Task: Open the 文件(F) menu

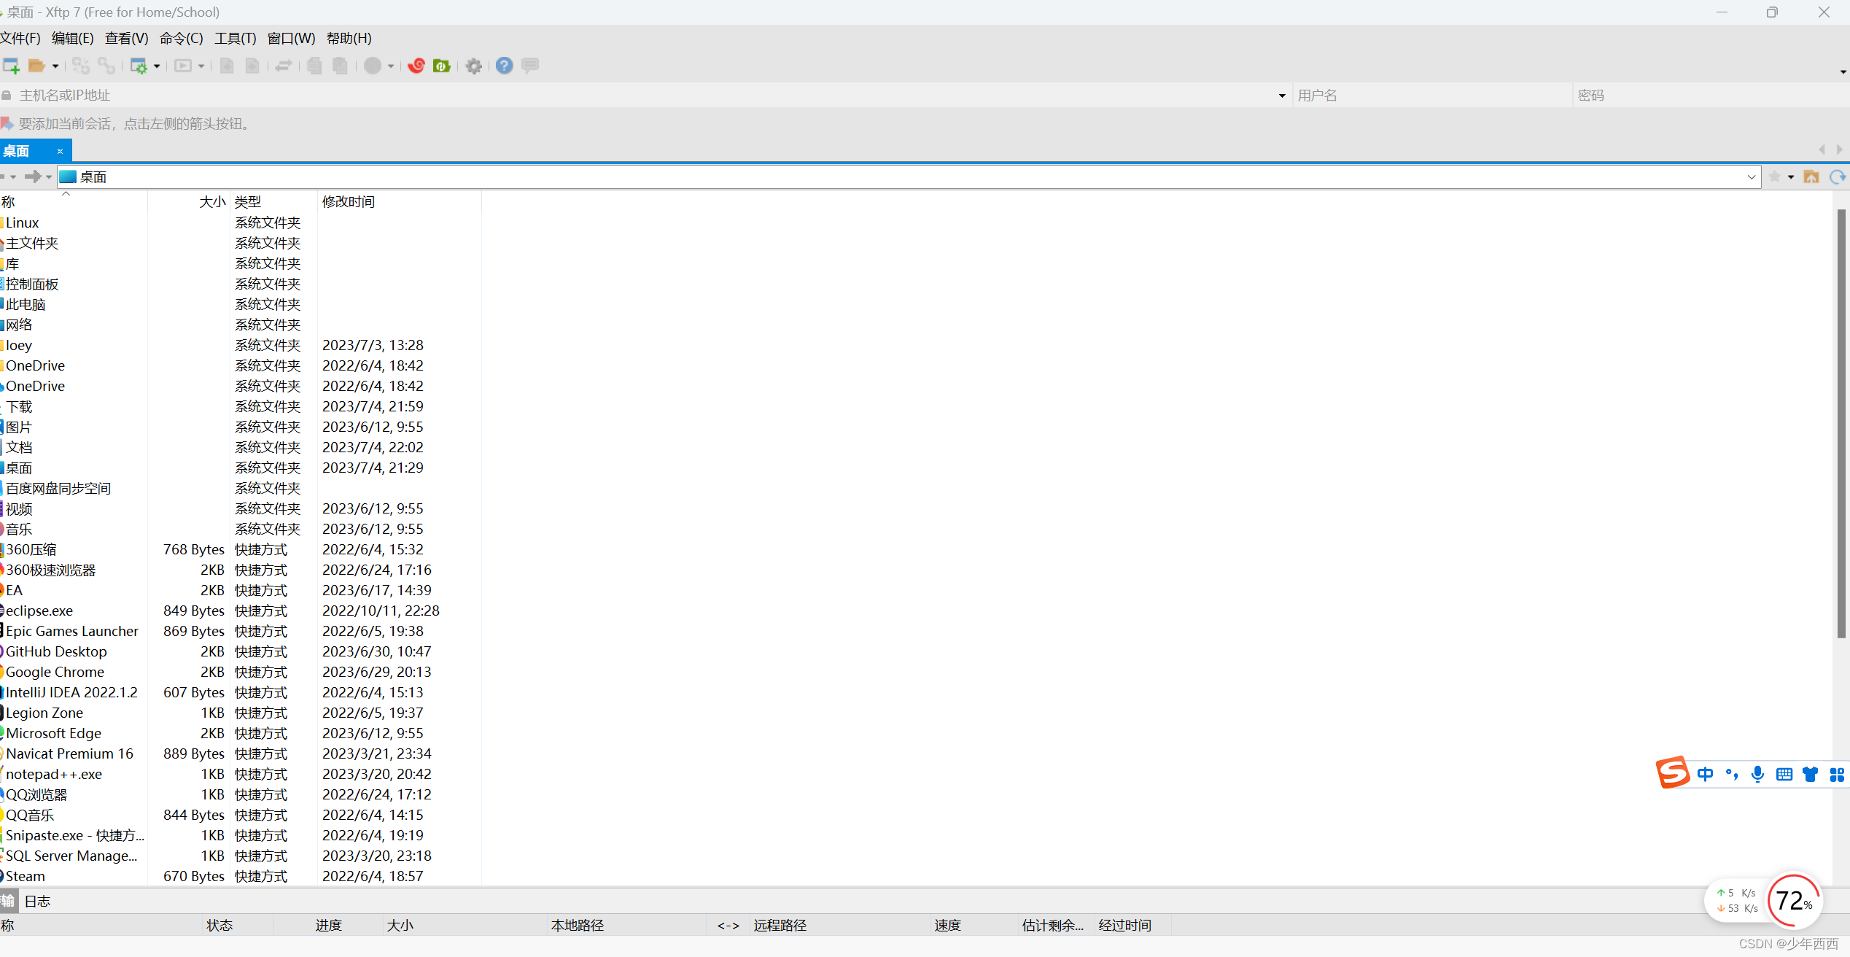Action: (20, 38)
